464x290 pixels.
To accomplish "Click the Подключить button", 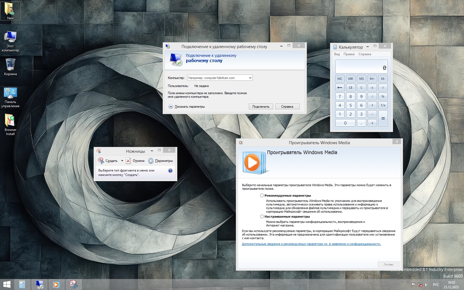I will pyautogui.click(x=261, y=107).
